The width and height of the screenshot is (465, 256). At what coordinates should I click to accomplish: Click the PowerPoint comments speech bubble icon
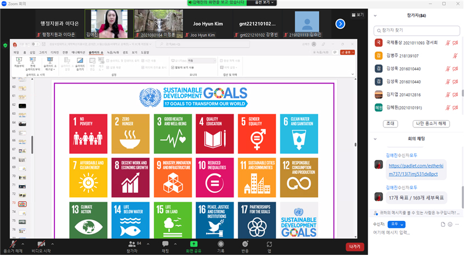click(335, 52)
